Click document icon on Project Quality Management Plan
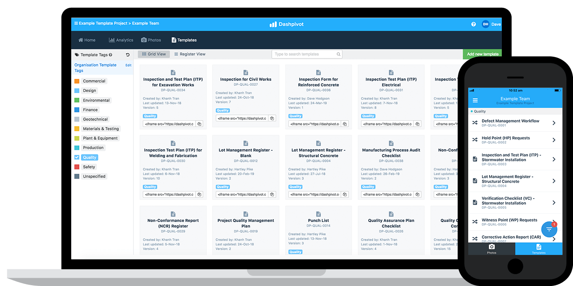Viewport: 573px width, 286px height. (x=246, y=214)
